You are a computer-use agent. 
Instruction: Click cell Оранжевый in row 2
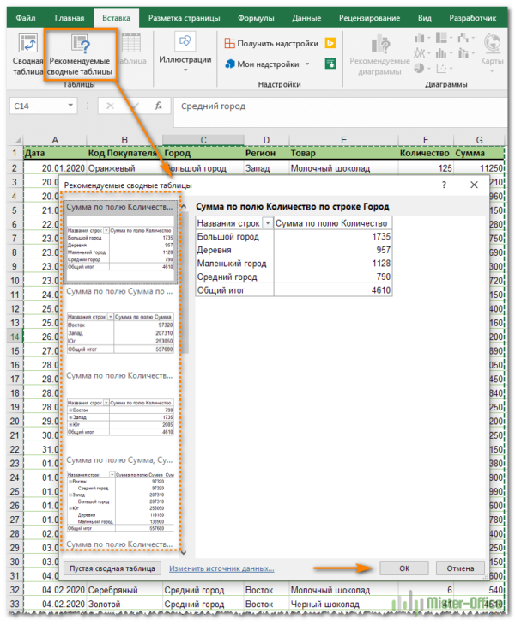124,168
